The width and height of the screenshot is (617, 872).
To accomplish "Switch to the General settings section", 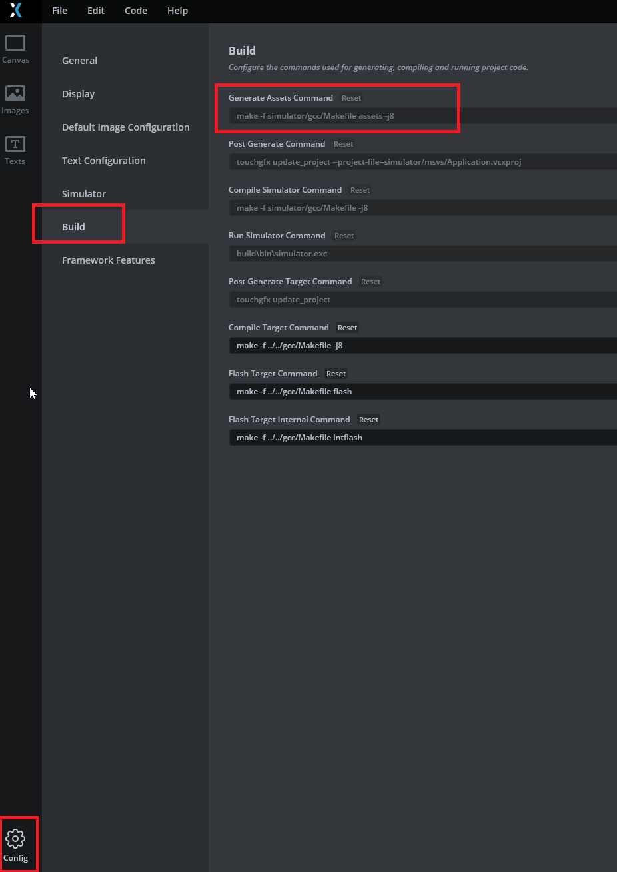I will click(x=79, y=61).
